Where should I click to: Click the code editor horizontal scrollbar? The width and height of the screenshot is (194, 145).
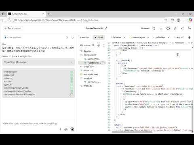pos(132,132)
